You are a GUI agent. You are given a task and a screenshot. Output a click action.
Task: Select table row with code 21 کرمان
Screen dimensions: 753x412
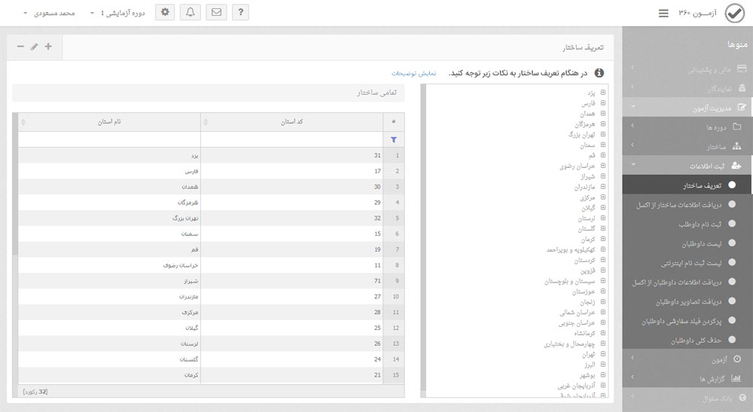pyautogui.click(x=211, y=375)
